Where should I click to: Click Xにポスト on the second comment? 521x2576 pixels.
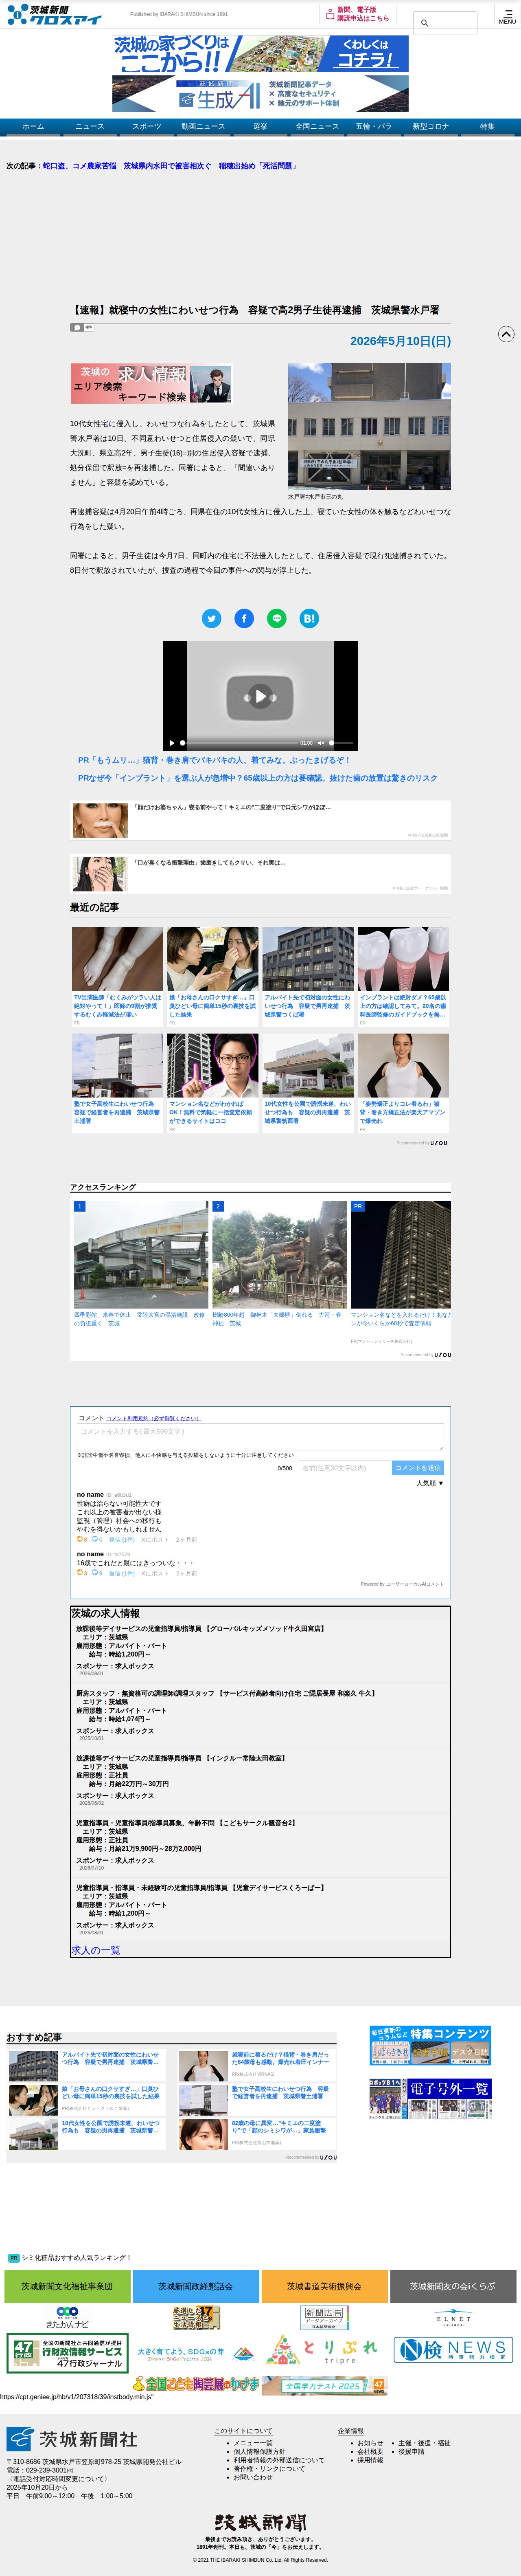click(x=155, y=1573)
